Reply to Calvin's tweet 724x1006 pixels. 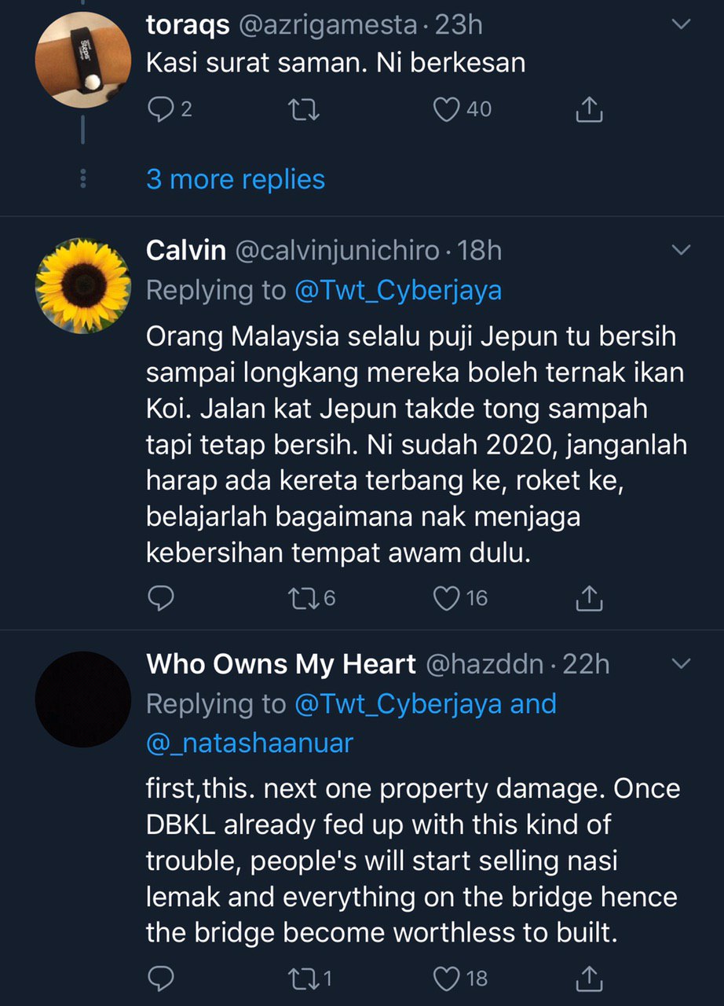coord(160,599)
